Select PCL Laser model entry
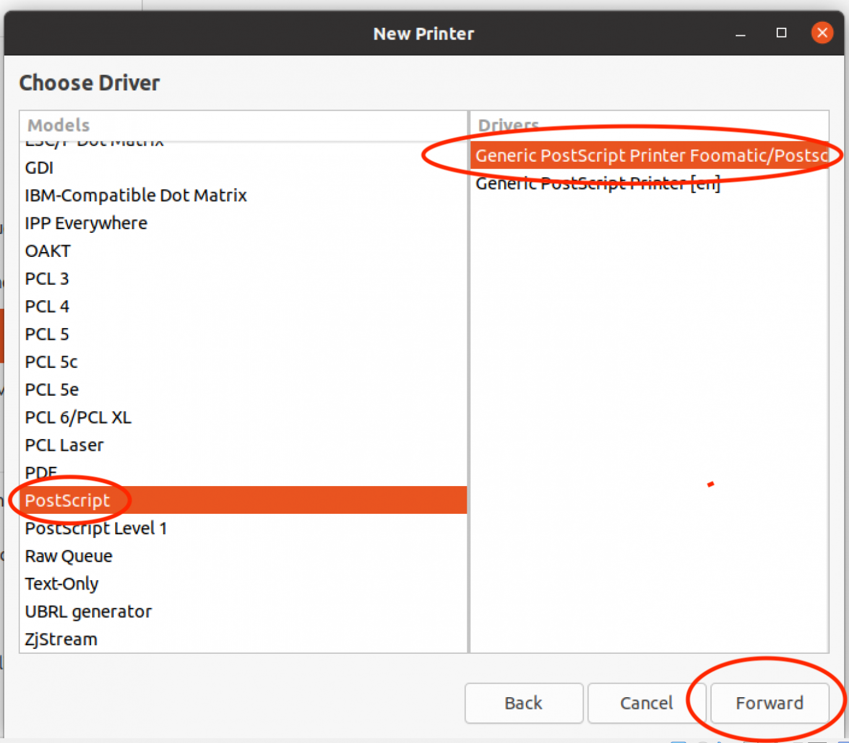The height and width of the screenshot is (743, 849). (x=64, y=445)
